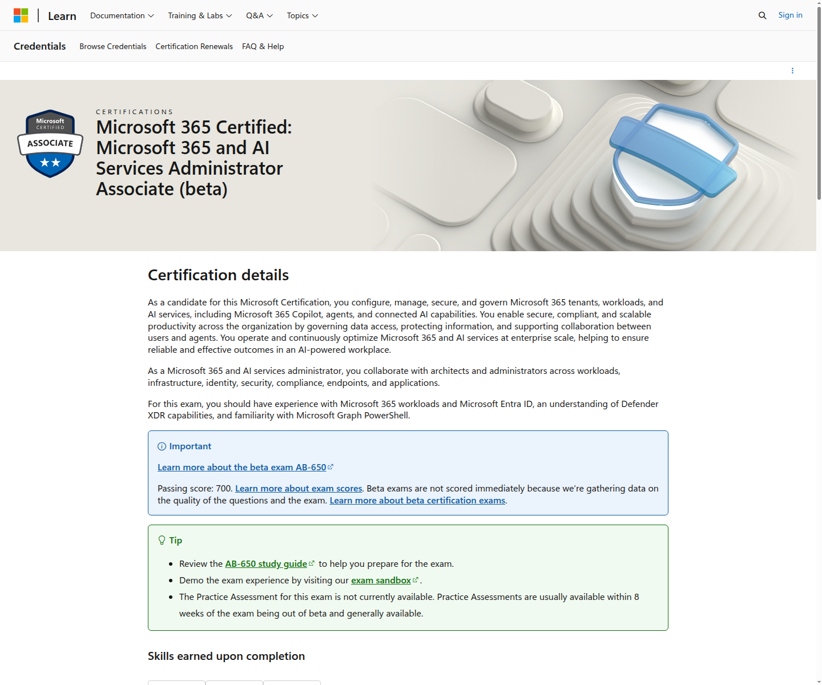Screen dimensions: 822x685
Task: Click the Skills earned upon completion heading
Action: tap(227, 656)
